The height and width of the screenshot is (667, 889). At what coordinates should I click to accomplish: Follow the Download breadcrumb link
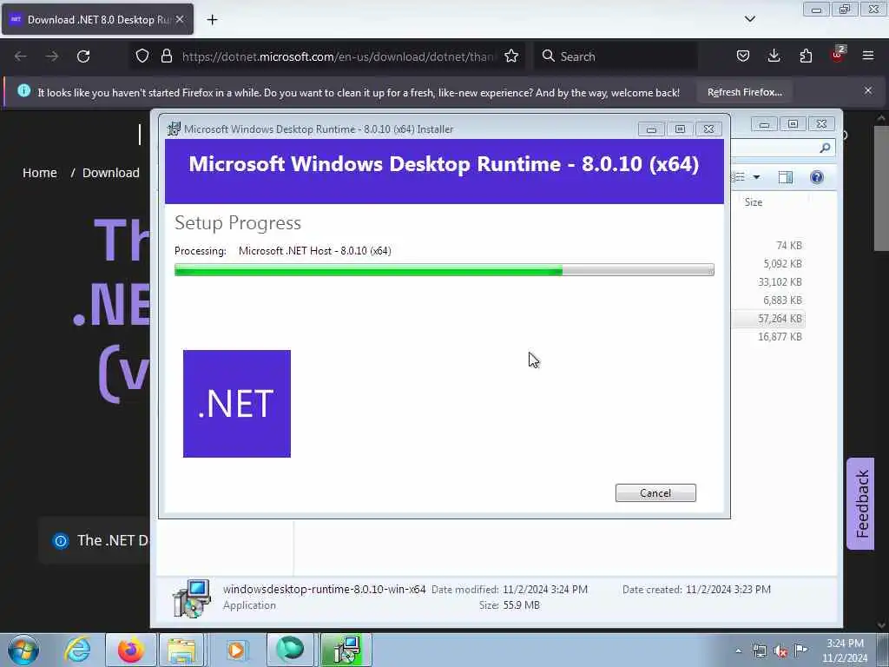point(110,173)
